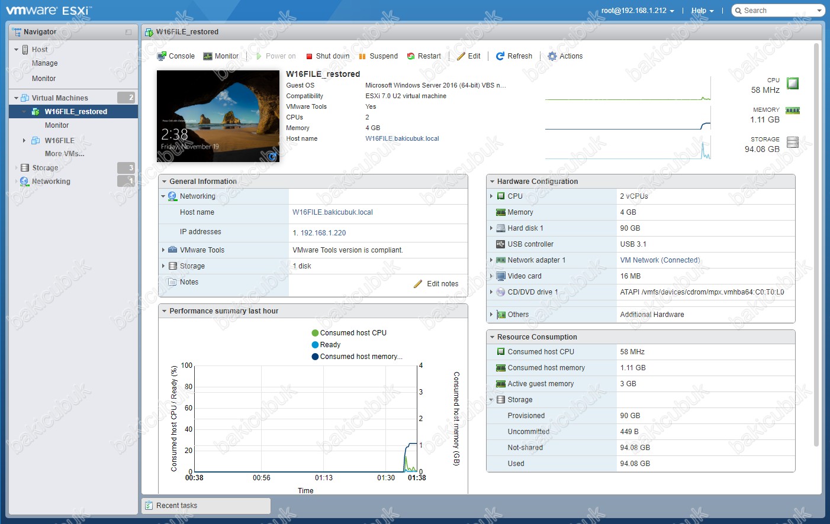Click the Memory module icon at top right
The image size is (830, 524).
pos(793,111)
